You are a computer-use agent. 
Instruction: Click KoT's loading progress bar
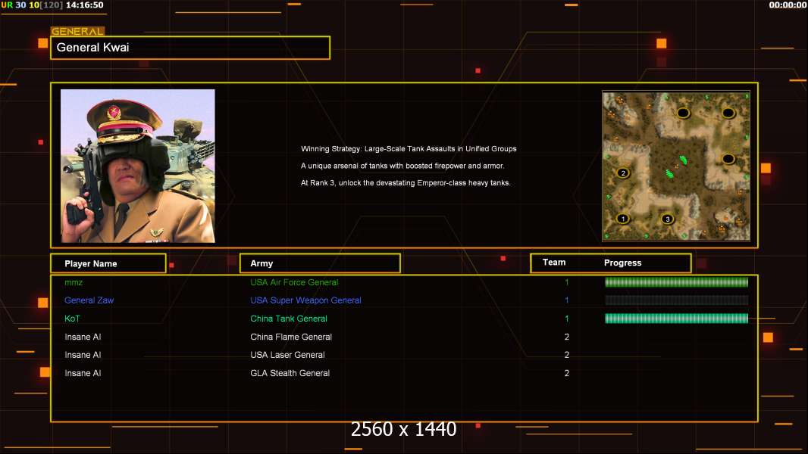coord(676,319)
